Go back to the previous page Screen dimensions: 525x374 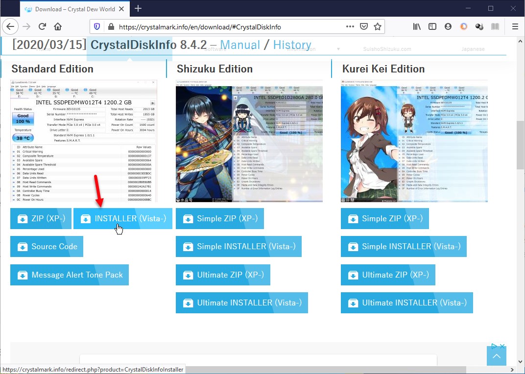[x=10, y=26]
